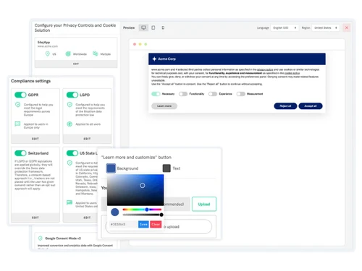Screen dimensions: 362x271
Task: Click the hue slider handle
Action: pos(147,210)
